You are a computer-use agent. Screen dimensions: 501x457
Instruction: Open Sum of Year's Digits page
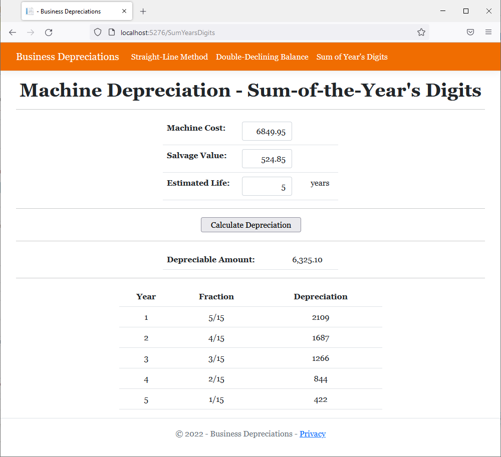pyautogui.click(x=352, y=57)
